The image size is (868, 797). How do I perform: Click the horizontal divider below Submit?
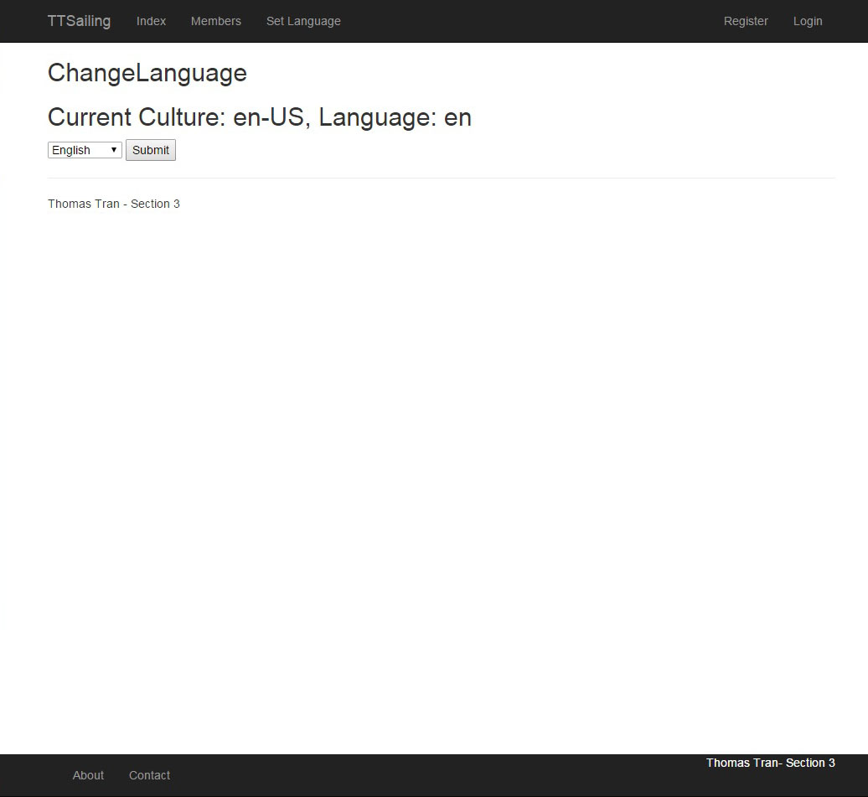(441, 178)
